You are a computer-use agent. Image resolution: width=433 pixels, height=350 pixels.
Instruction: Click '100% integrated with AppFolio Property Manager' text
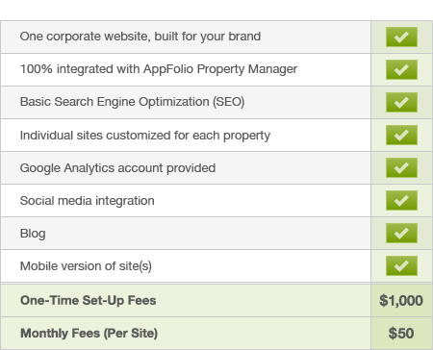[x=159, y=69]
